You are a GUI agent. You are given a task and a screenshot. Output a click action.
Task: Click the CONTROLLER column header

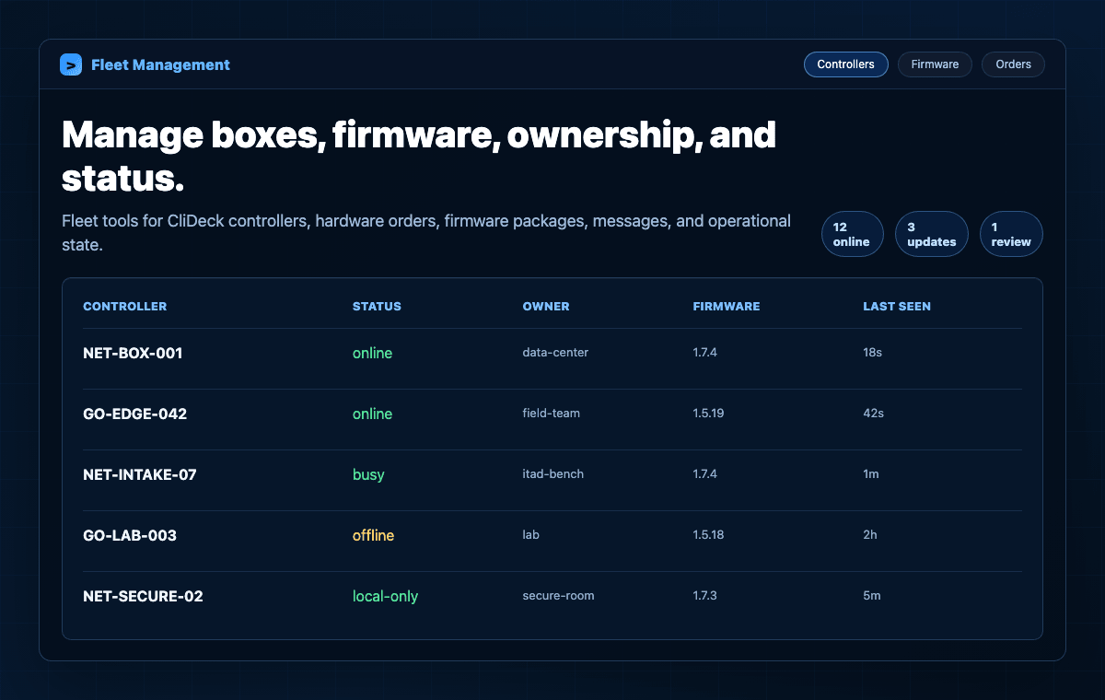(125, 306)
